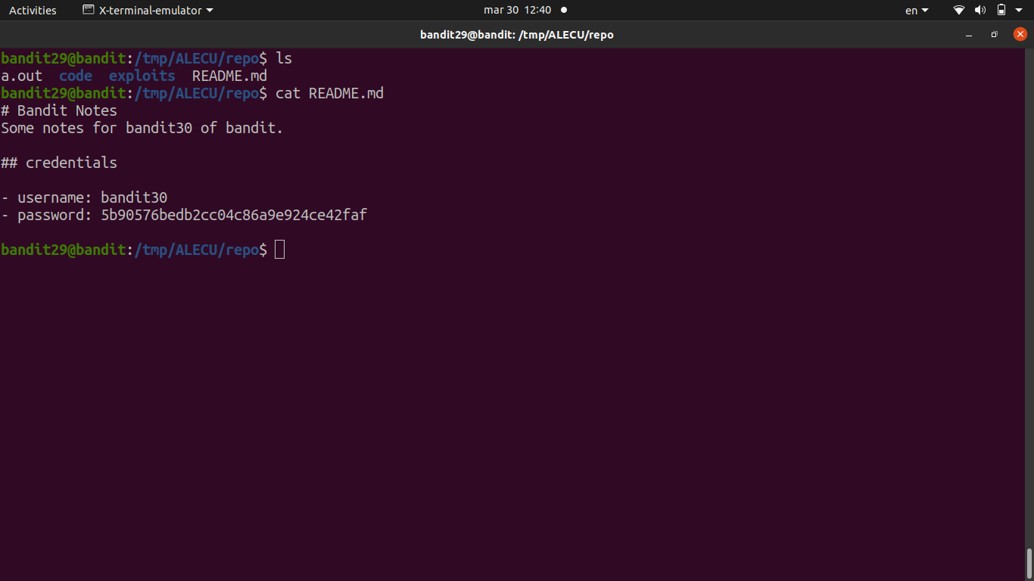Maximize the terminal window
Viewport: 1034px width, 581px height.
coord(994,35)
